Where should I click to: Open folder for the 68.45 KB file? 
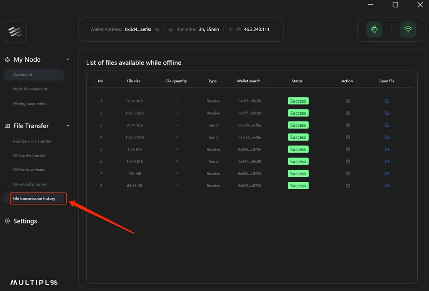387,186
